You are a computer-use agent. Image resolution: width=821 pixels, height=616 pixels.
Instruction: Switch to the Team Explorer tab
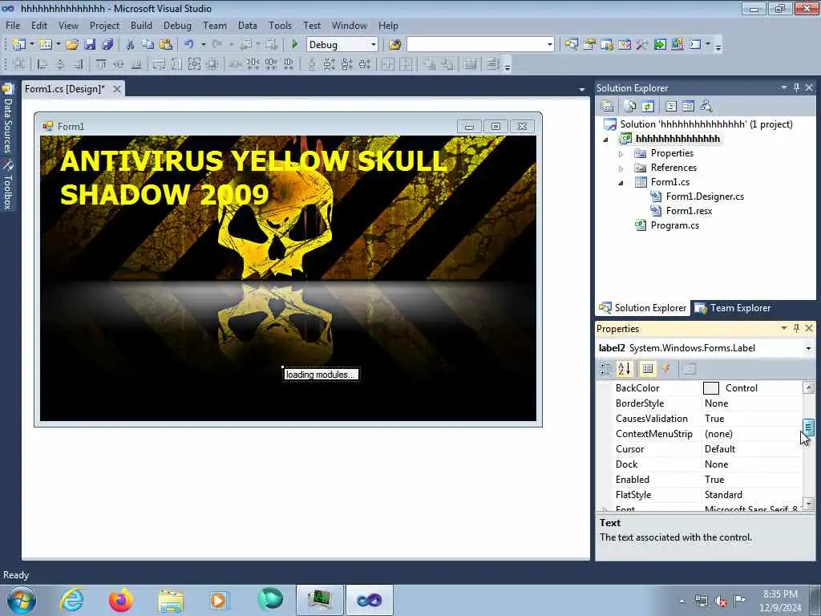pos(733,308)
